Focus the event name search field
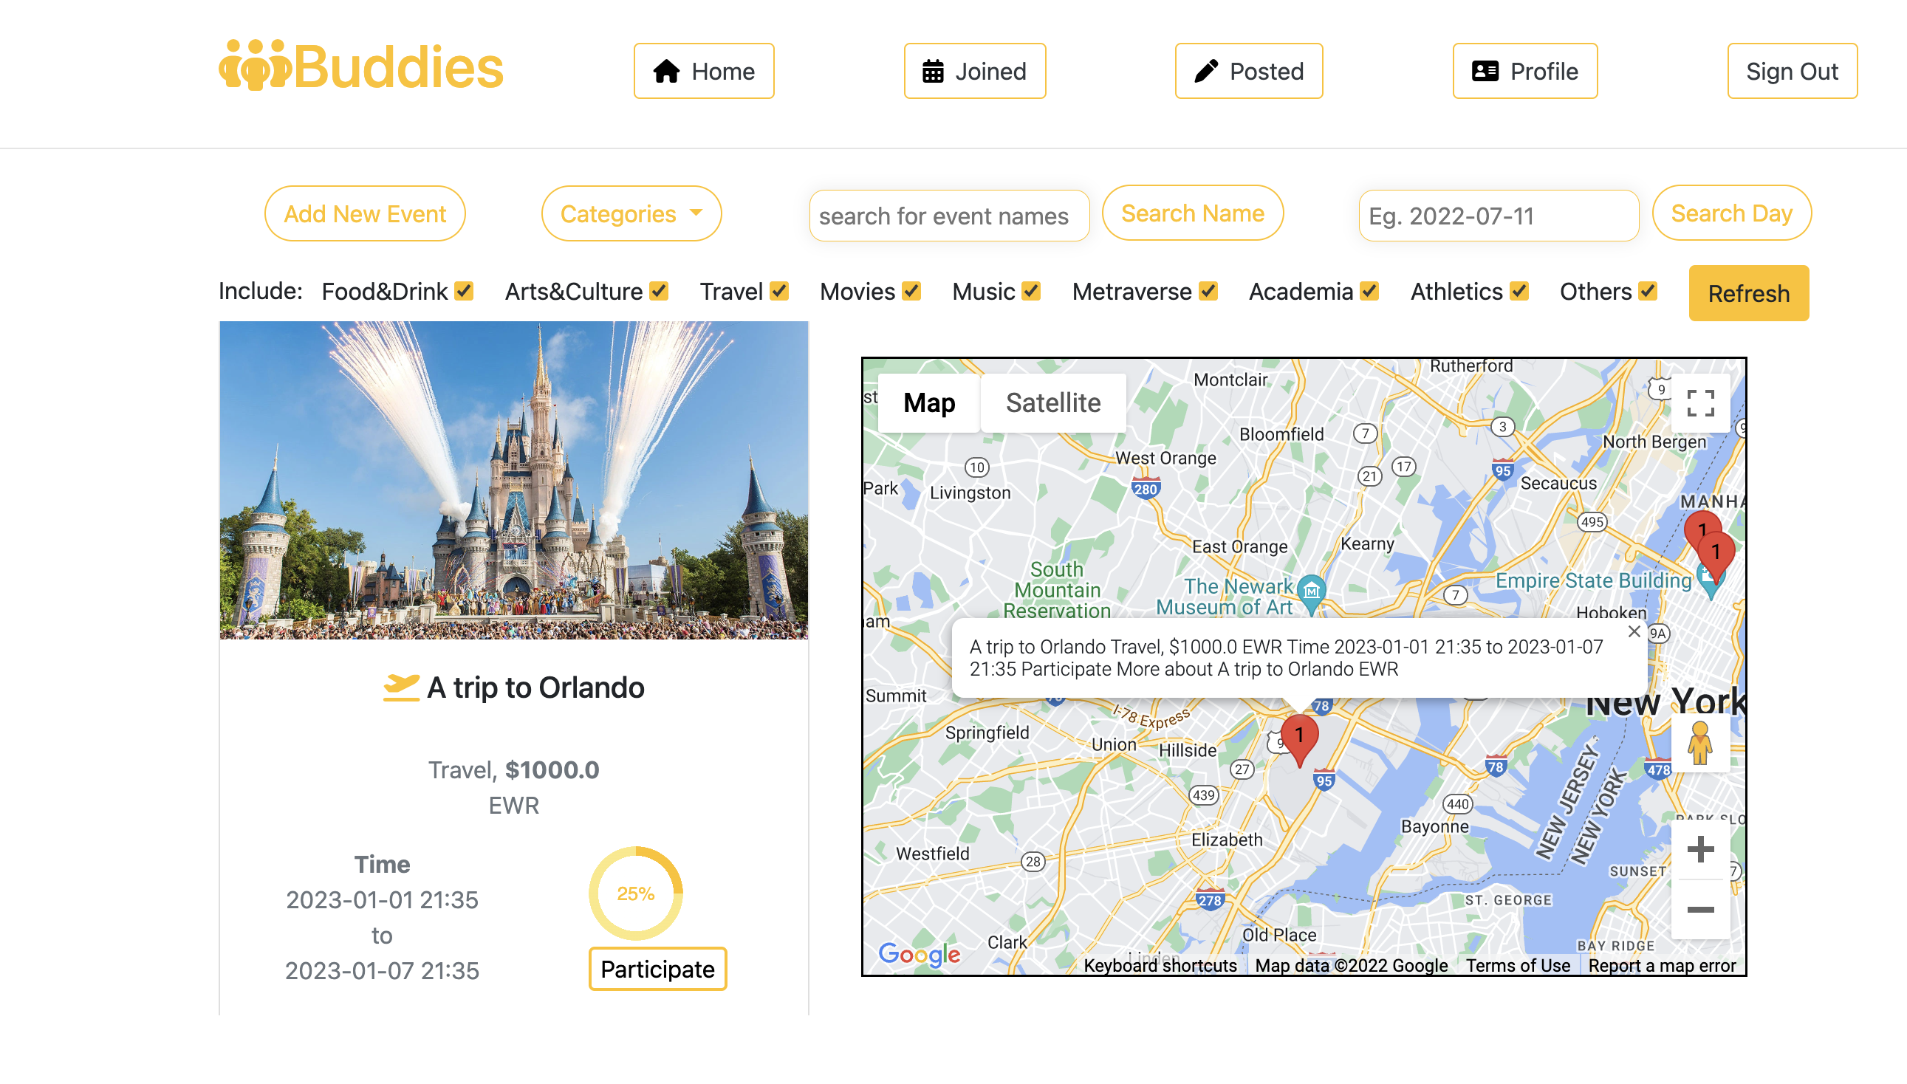 948,216
